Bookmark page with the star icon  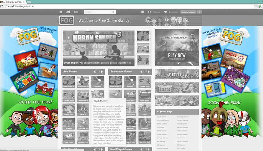coord(255,6)
